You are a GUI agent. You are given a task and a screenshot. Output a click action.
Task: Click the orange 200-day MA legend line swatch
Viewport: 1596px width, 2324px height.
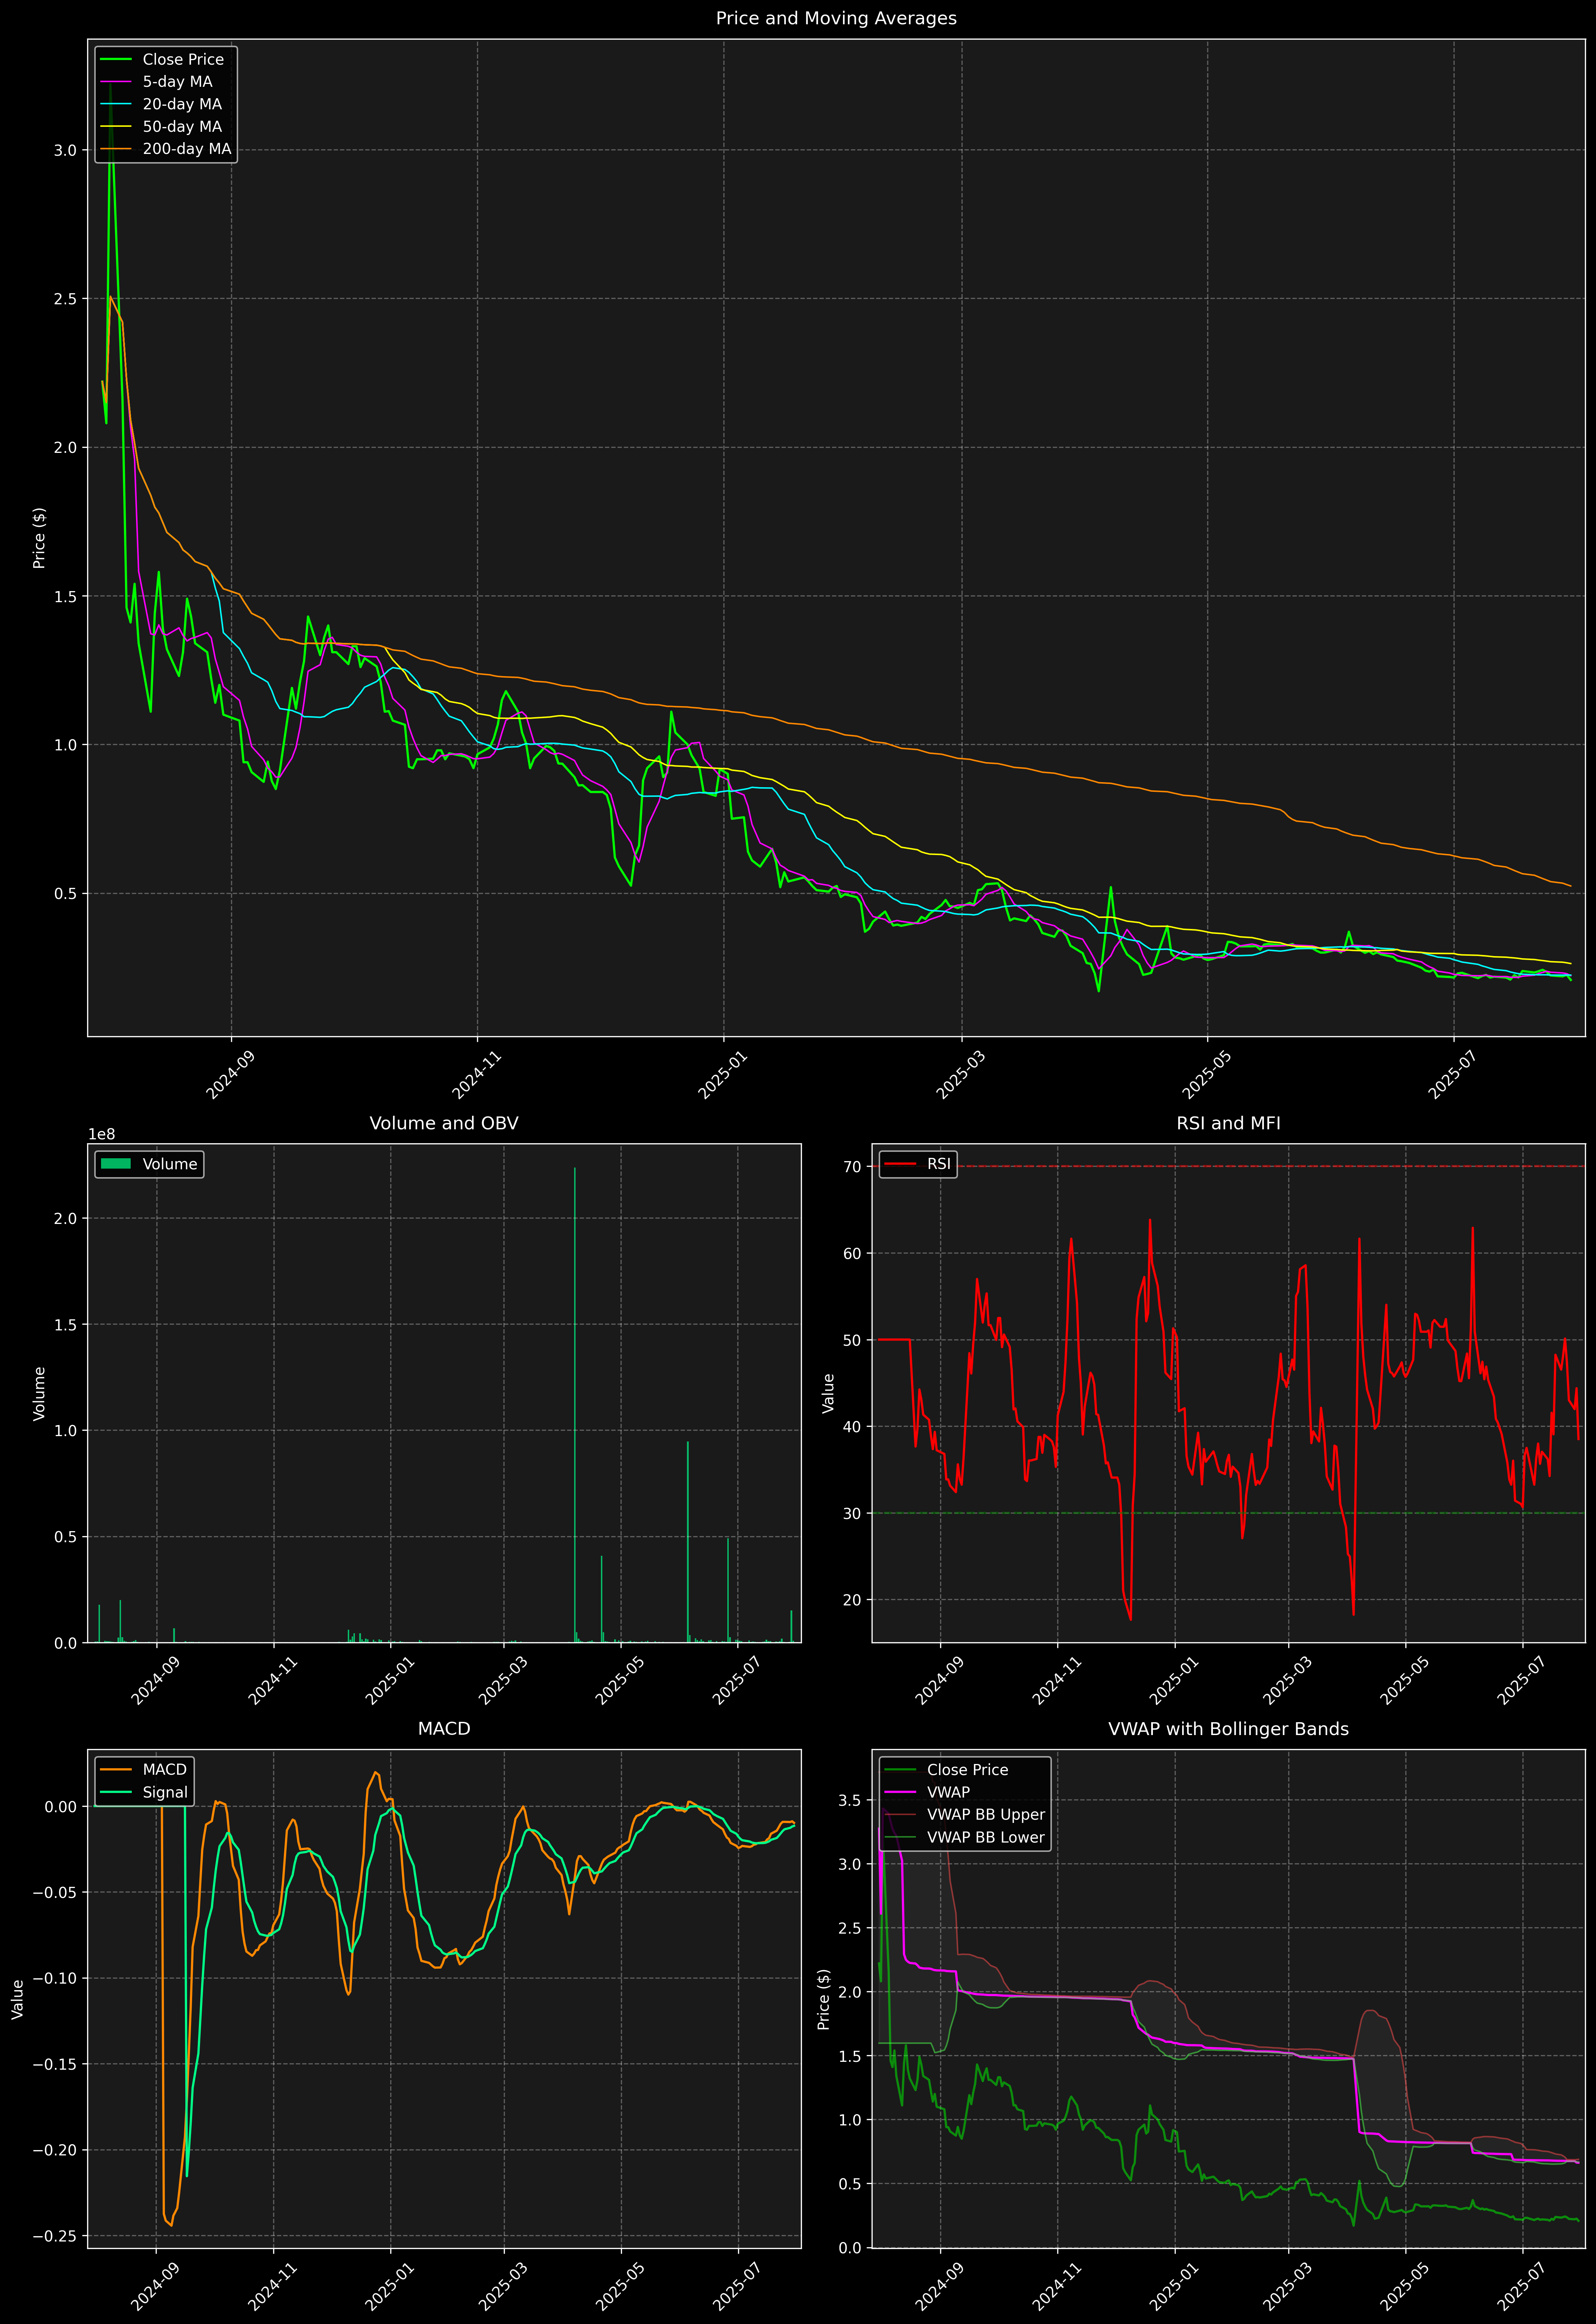point(116,149)
